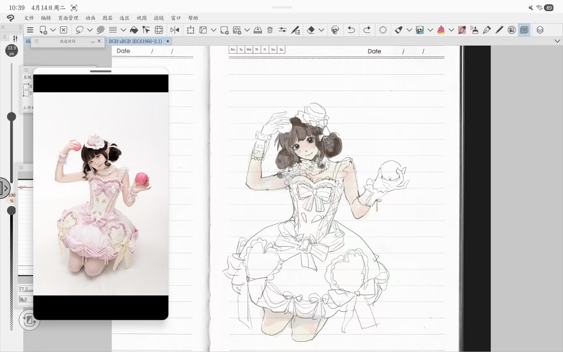Click the undo arrow in the toolbar
This screenshot has width=563, height=352.
pyautogui.click(x=351, y=30)
